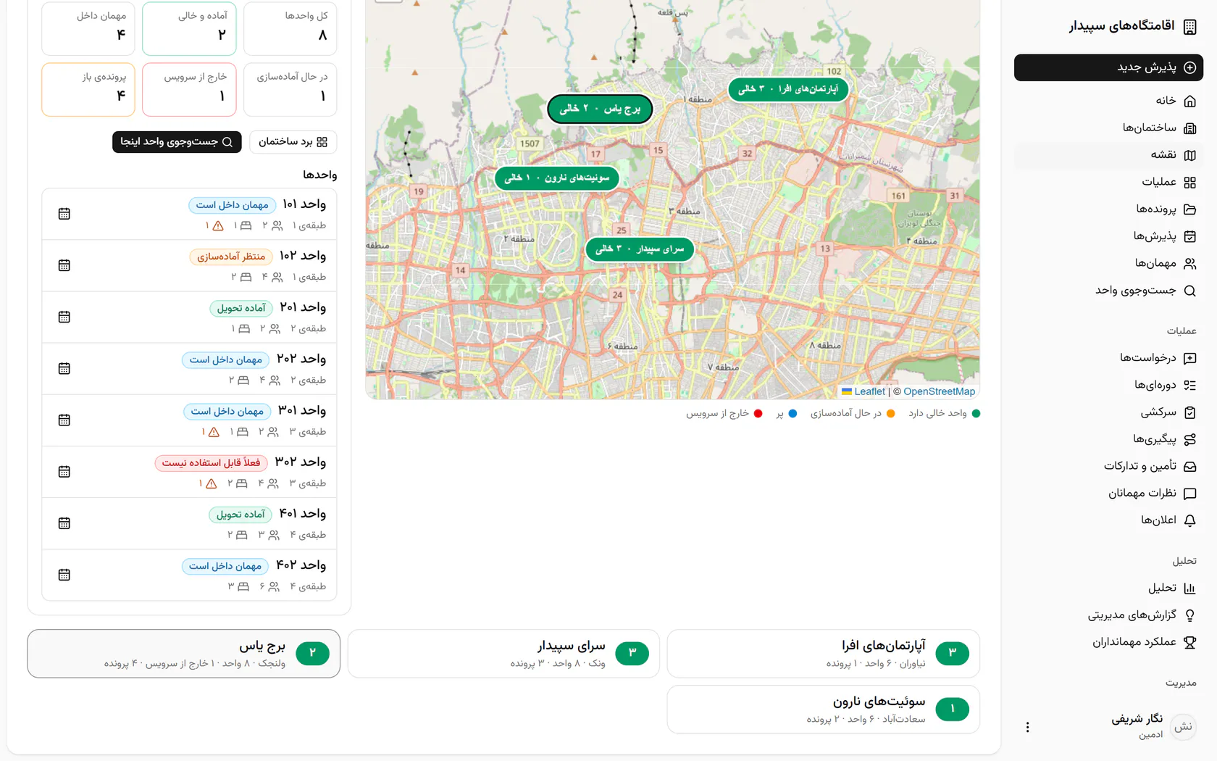Click the خارج از سرویس stat card
1217x761 pixels.
(189, 90)
